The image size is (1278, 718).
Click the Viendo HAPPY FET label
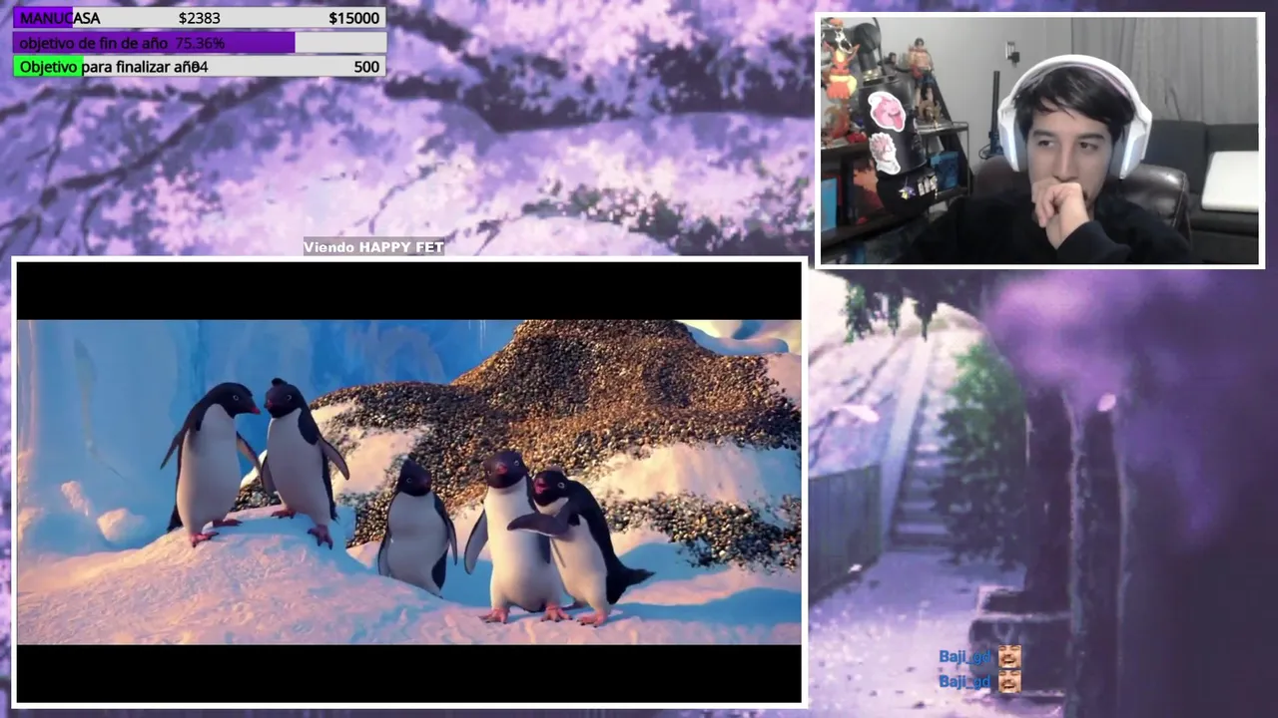pos(373,247)
